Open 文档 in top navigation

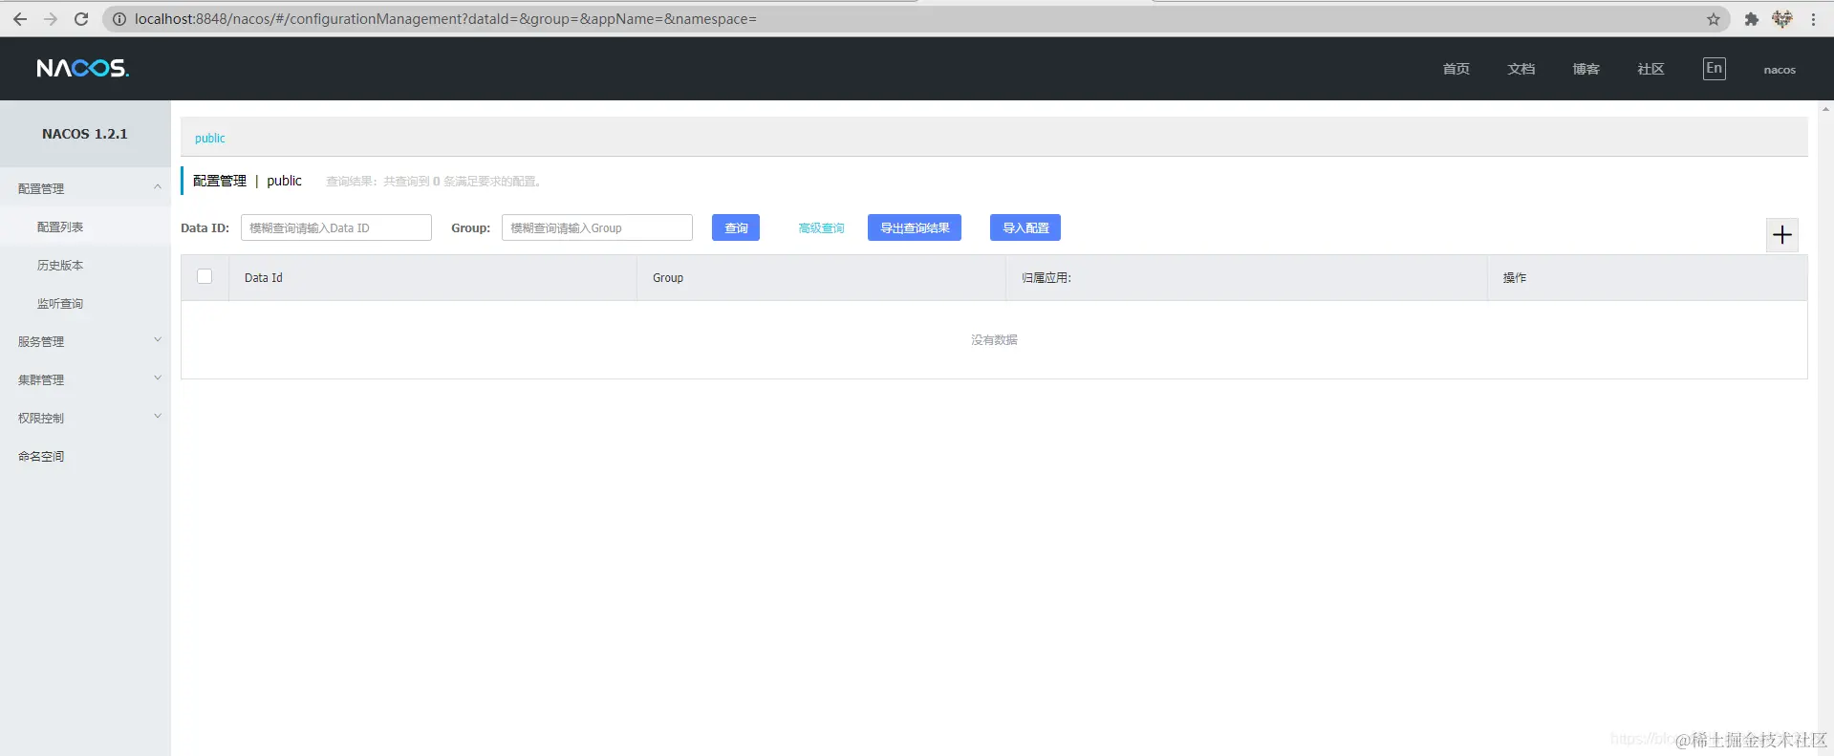coord(1521,69)
